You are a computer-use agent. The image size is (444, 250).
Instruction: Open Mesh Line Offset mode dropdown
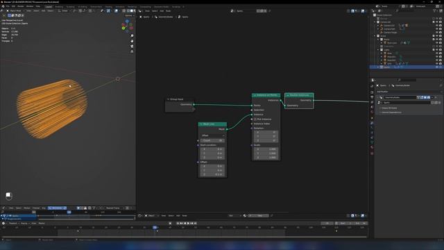click(x=213, y=135)
